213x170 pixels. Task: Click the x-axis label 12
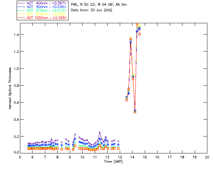107,157
